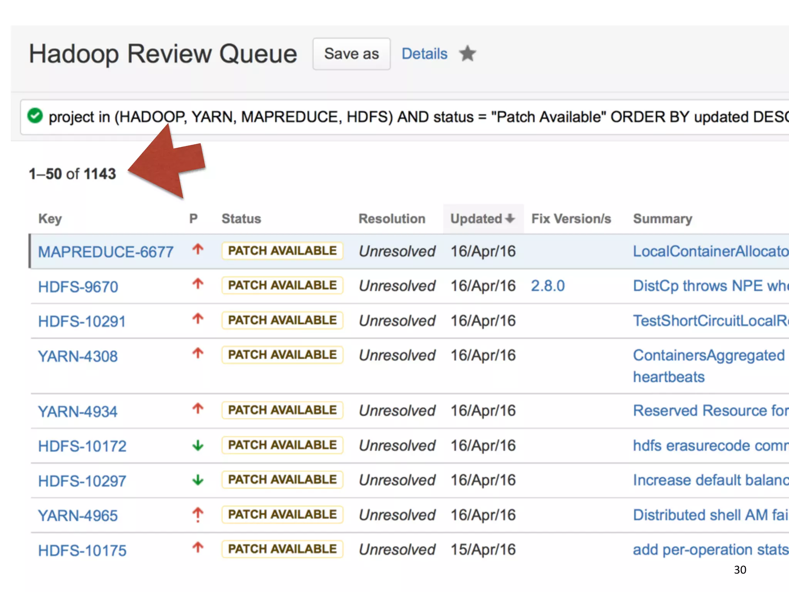
Task: Sort by the Summary column header
Action: coord(662,219)
